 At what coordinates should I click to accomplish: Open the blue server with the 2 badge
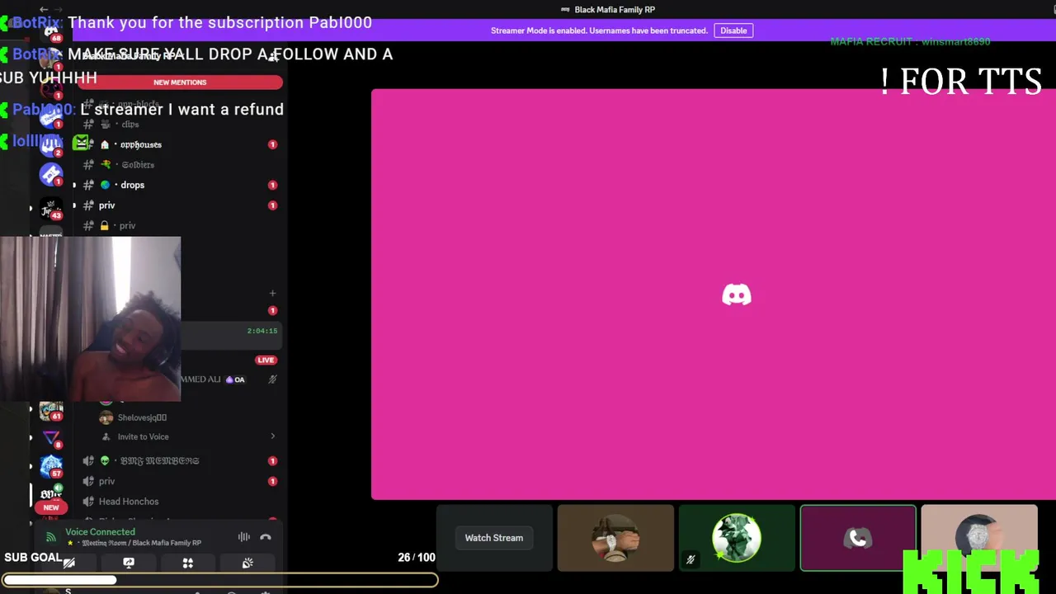[x=51, y=145]
